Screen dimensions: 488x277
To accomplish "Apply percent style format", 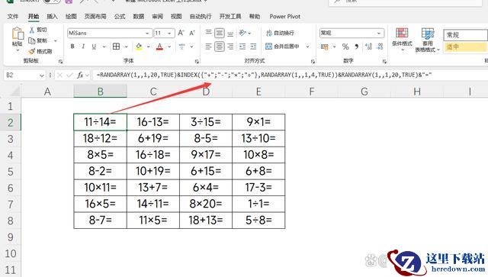I will [x=345, y=47].
